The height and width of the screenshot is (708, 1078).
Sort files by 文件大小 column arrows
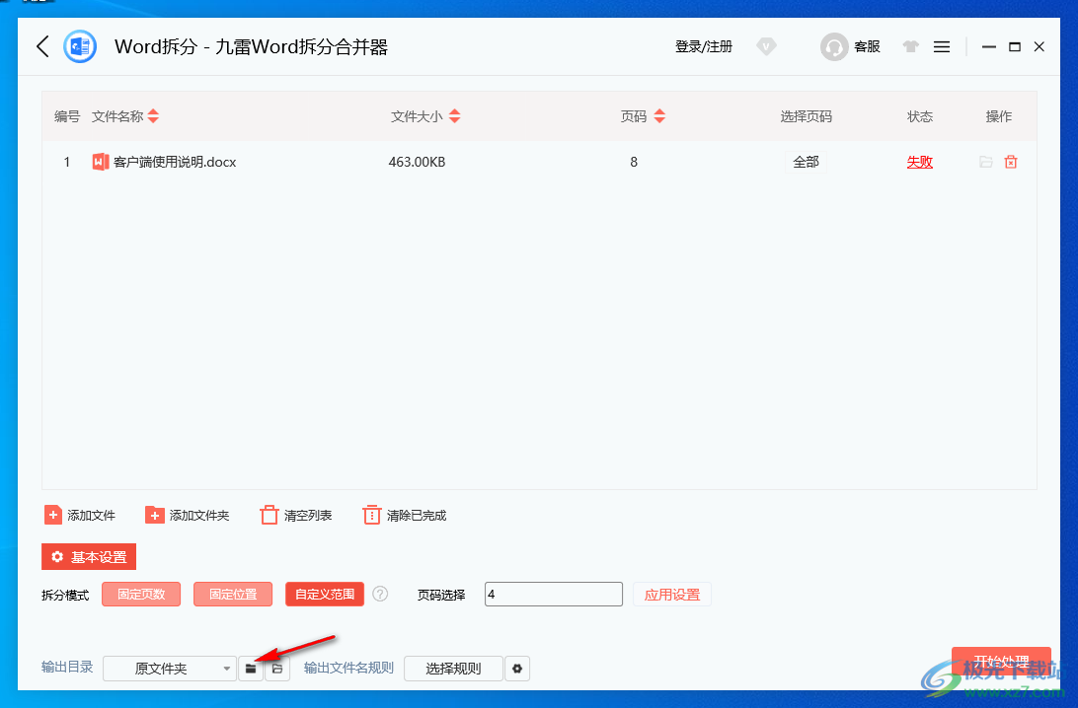(454, 115)
